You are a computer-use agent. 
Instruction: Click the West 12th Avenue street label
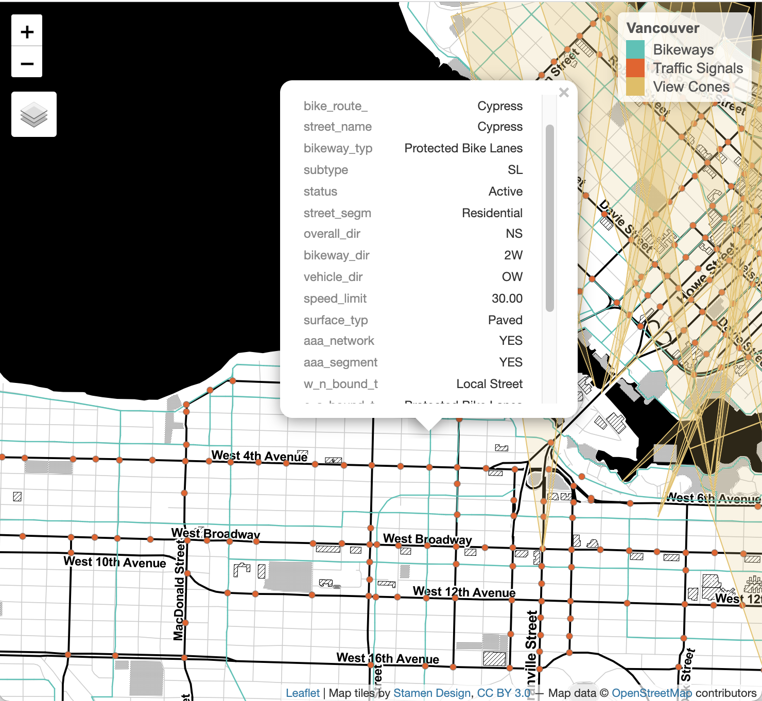coord(464,592)
